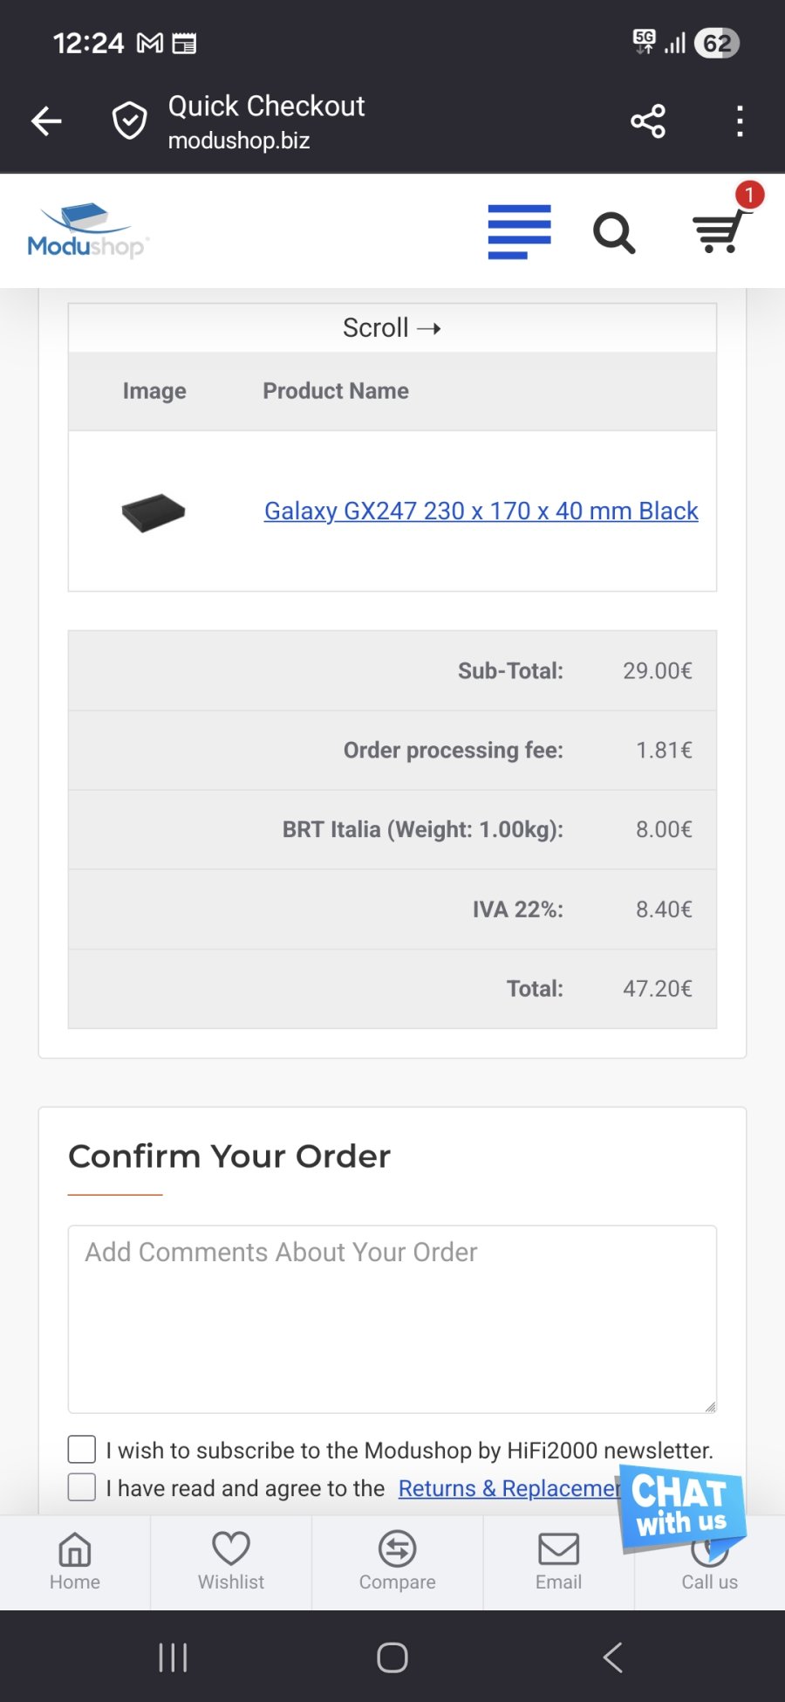Go to the Home tab
Image resolution: width=785 pixels, height=1702 pixels.
75,1561
